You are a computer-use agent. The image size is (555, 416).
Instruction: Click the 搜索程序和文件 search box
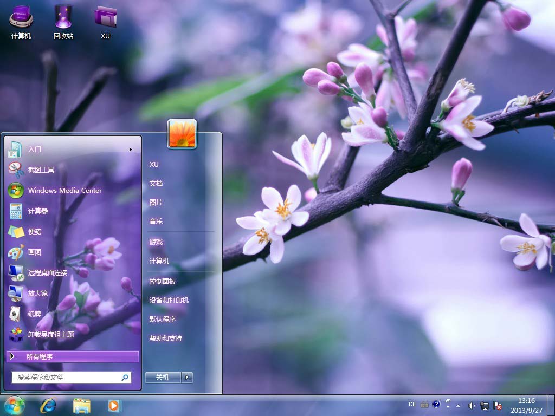(67, 378)
